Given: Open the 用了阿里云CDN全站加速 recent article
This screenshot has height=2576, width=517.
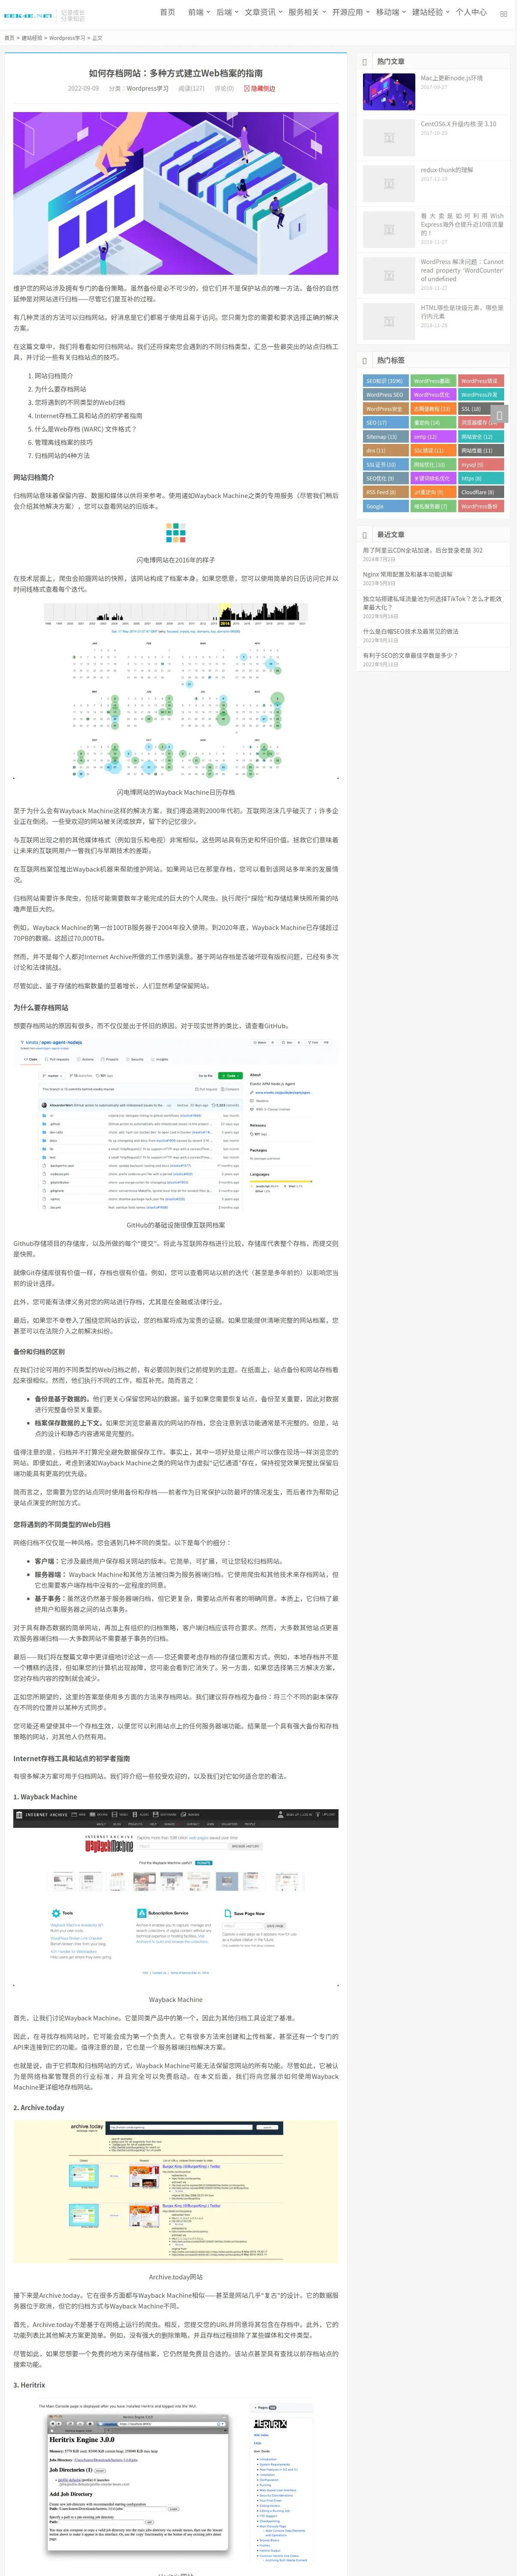Looking at the screenshot, I should click(x=422, y=550).
